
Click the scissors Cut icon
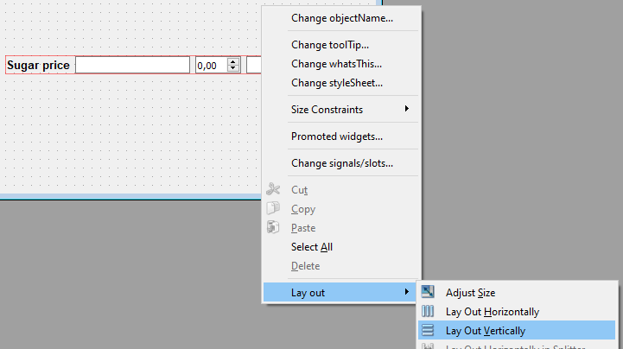pos(273,190)
